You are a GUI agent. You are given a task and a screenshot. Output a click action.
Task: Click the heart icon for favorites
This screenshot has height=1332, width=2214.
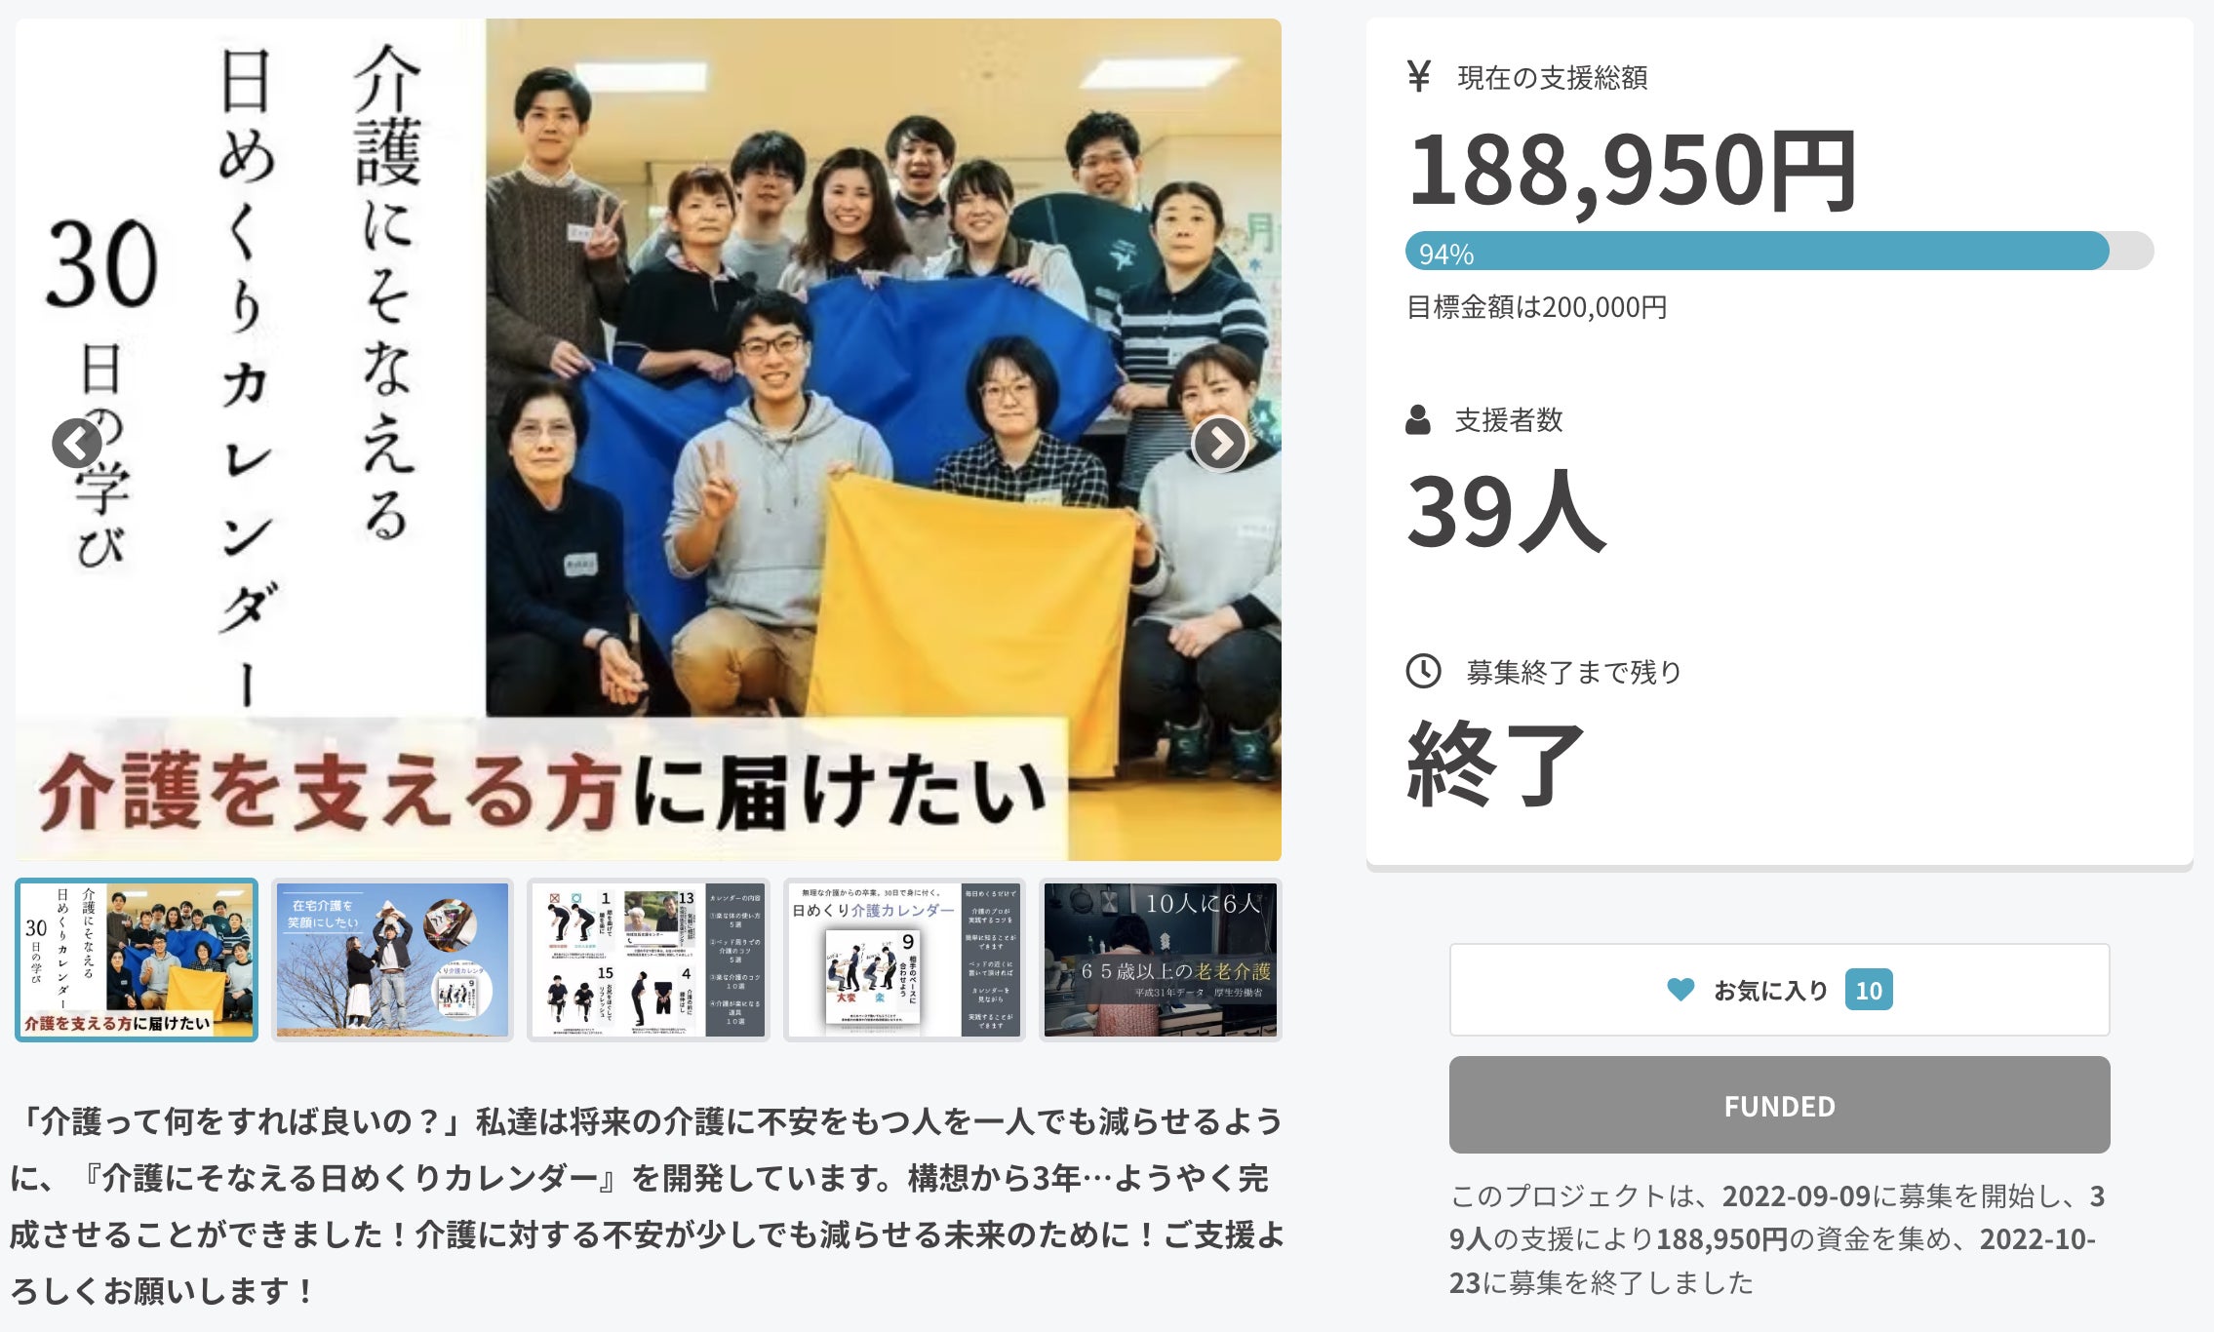tap(1680, 990)
